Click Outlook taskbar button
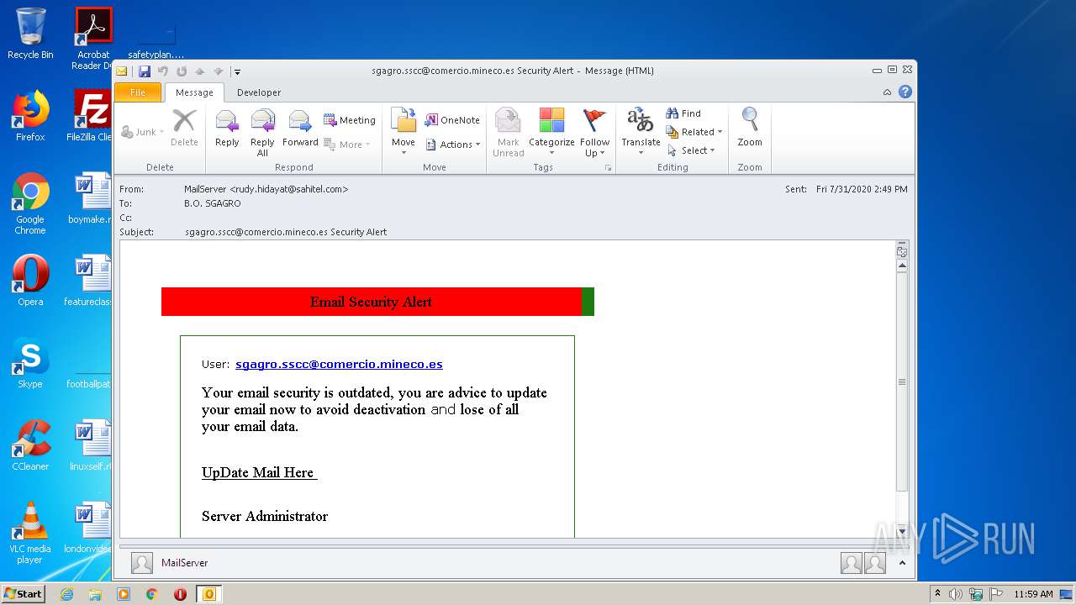This screenshot has height=605, width=1076. click(208, 594)
